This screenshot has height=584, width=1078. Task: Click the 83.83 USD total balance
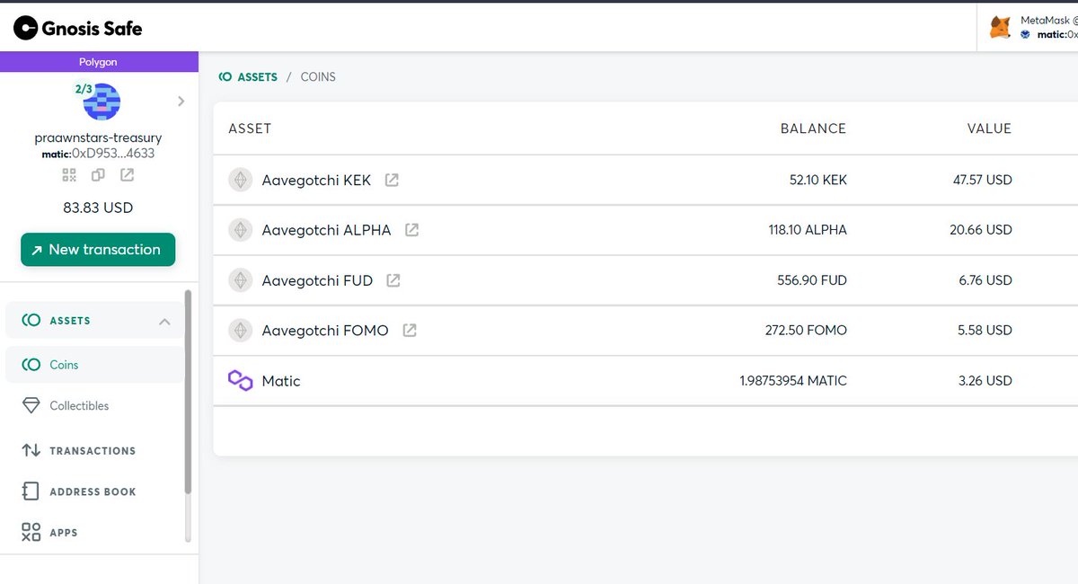pos(98,208)
